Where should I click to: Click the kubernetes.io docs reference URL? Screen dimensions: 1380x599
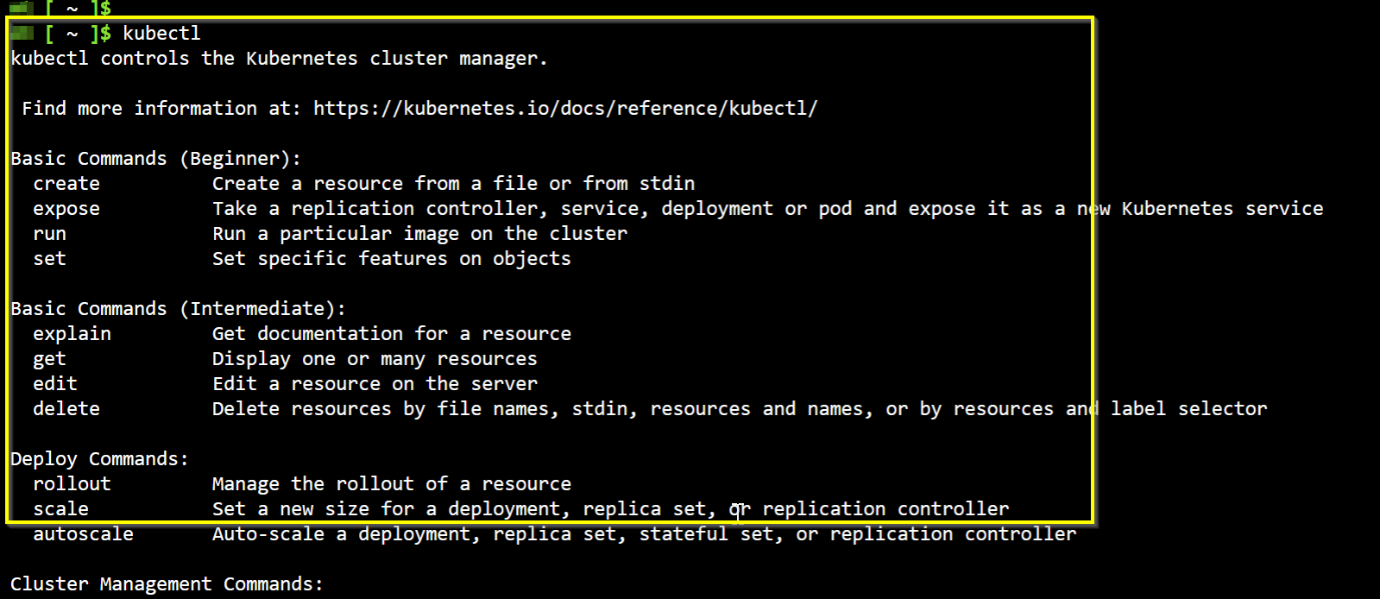tap(565, 109)
